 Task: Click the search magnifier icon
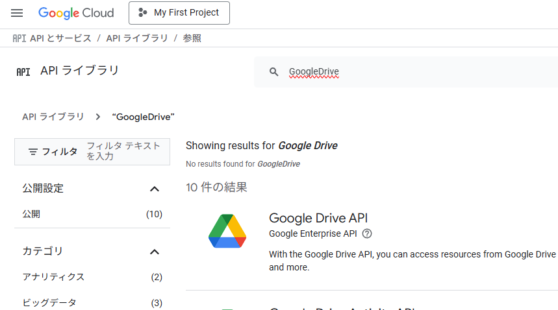273,72
